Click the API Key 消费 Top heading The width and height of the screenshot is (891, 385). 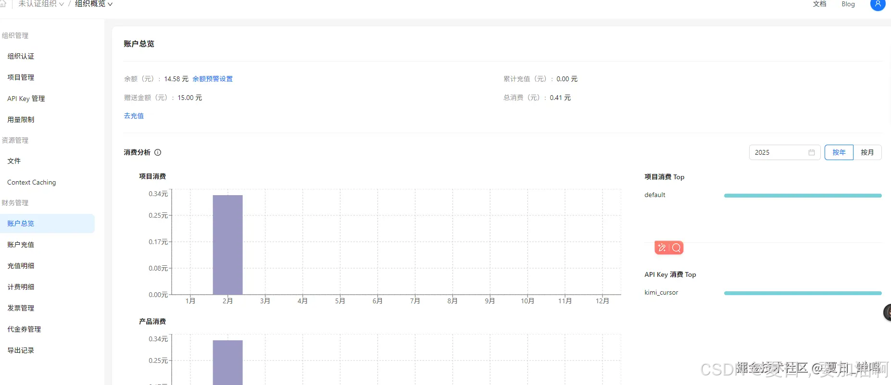click(x=670, y=274)
